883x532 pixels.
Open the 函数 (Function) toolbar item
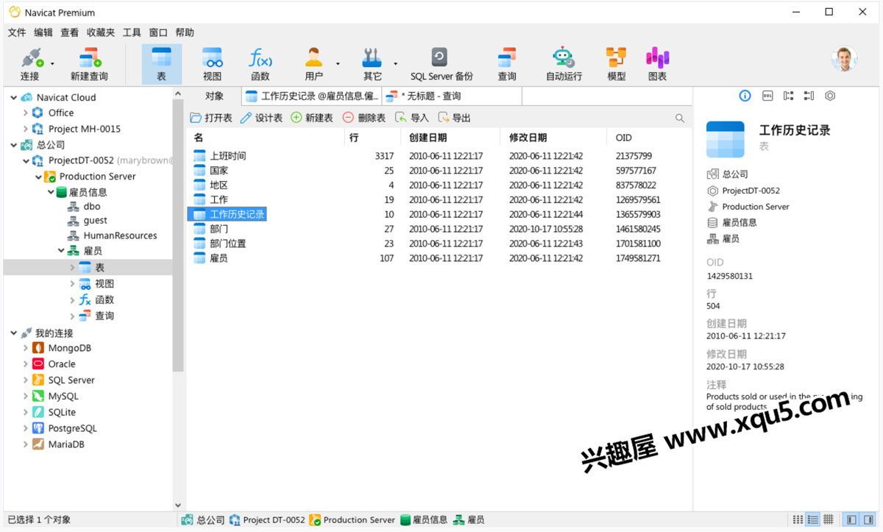(x=260, y=64)
